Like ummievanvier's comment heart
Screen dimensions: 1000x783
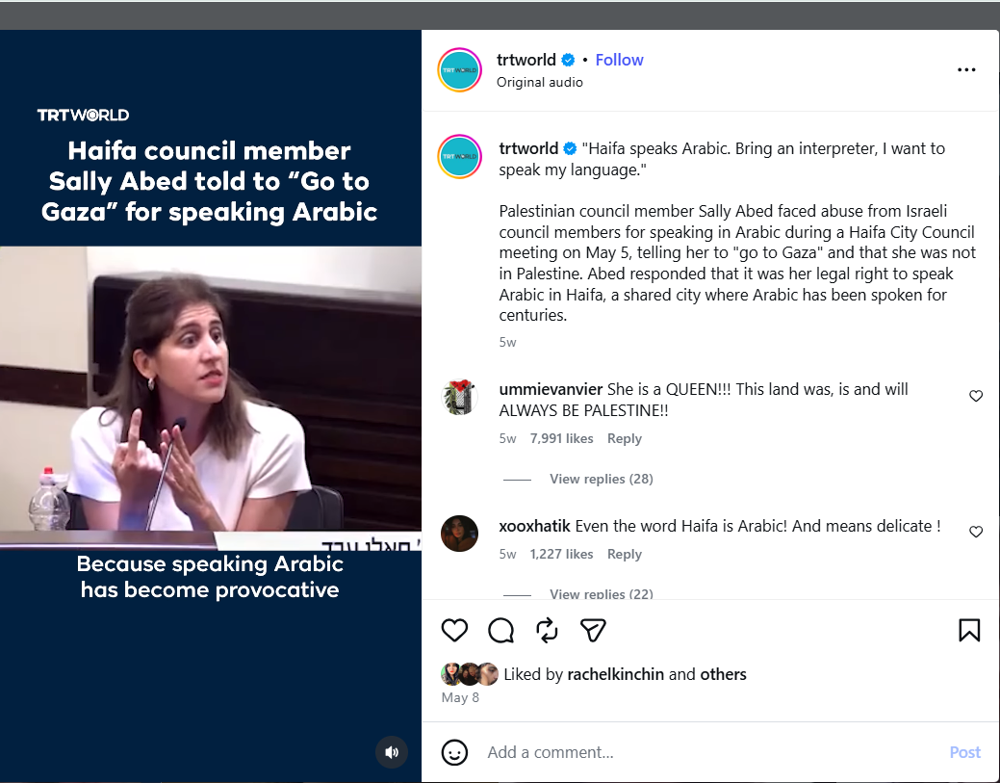(x=976, y=396)
